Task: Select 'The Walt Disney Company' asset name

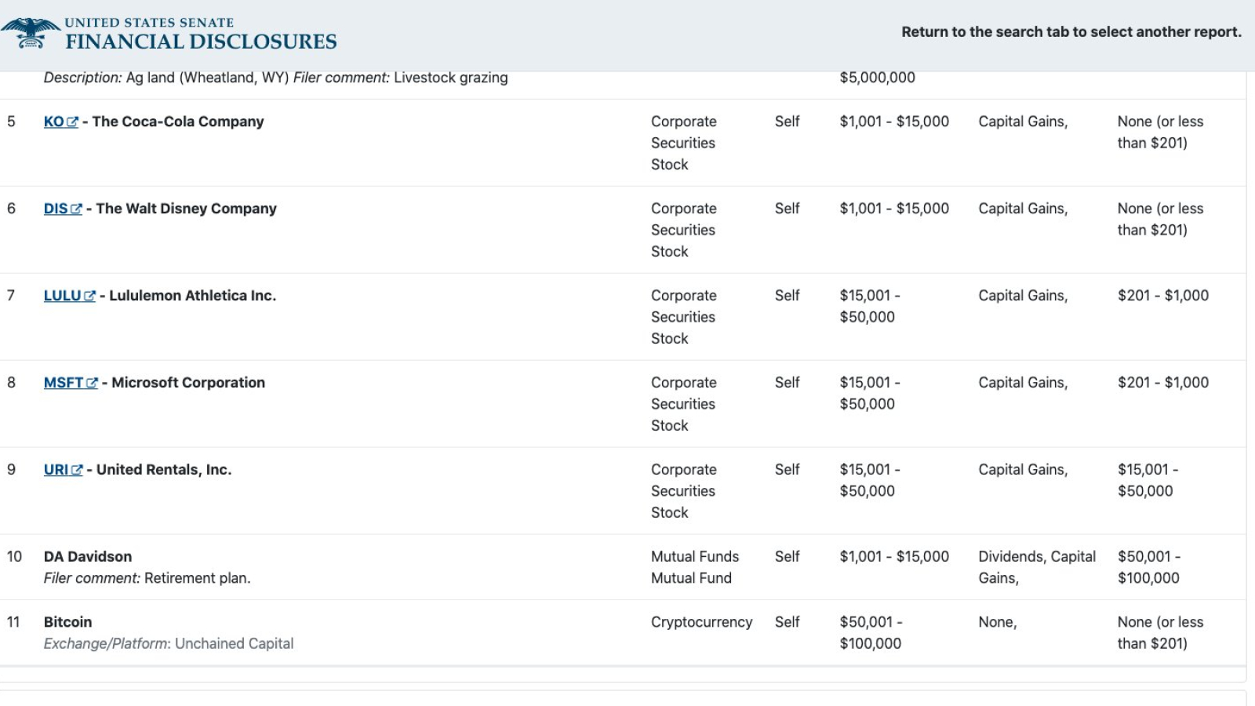Action: (x=187, y=209)
